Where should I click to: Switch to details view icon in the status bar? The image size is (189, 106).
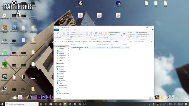pyautogui.click(x=150, y=98)
